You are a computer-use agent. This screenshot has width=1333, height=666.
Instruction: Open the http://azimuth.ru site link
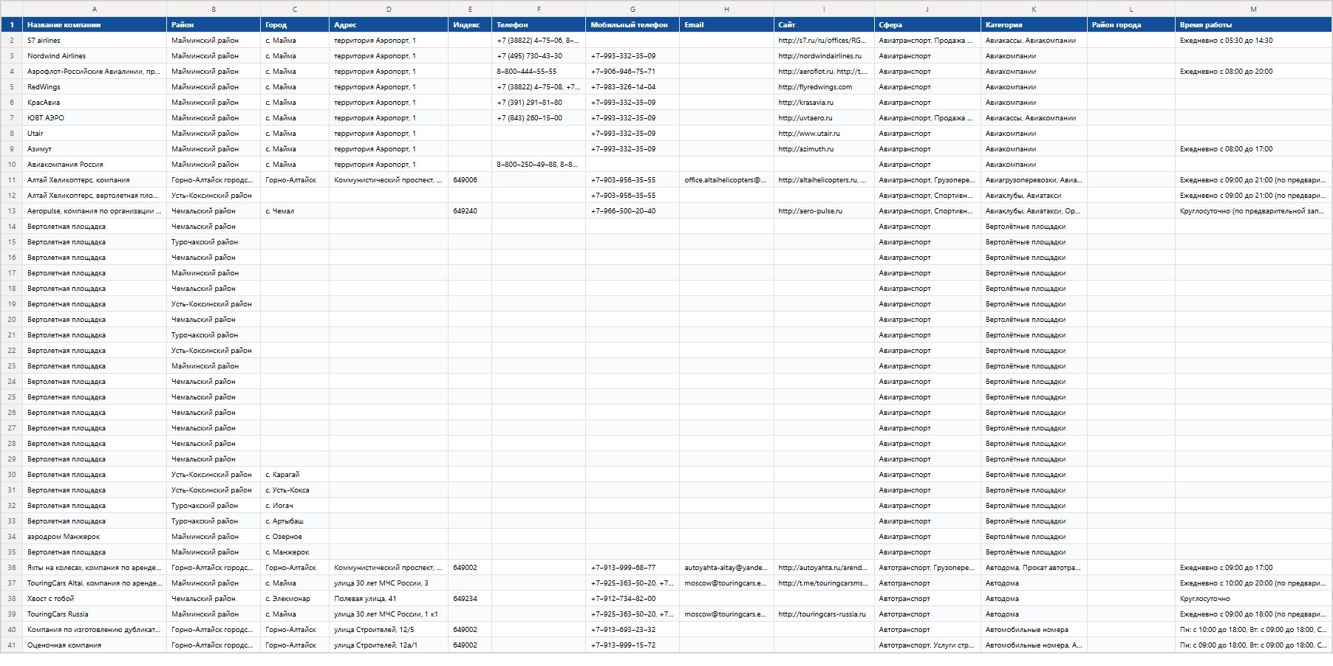(x=805, y=149)
